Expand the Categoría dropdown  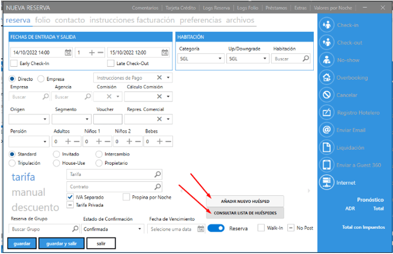tap(220, 59)
